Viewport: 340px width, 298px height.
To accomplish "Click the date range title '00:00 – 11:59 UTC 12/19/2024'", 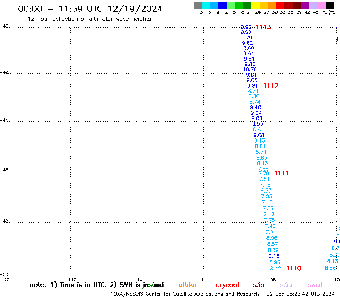I will click(x=90, y=9).
